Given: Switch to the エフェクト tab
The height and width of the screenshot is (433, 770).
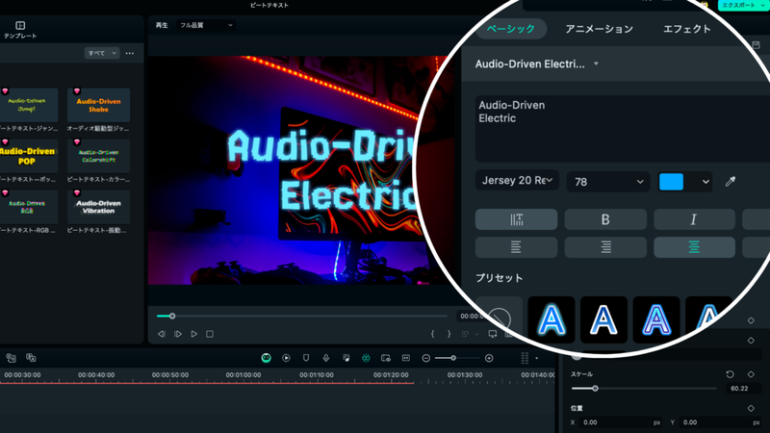Looking at the screenshot, I should (x=687, y=29).
